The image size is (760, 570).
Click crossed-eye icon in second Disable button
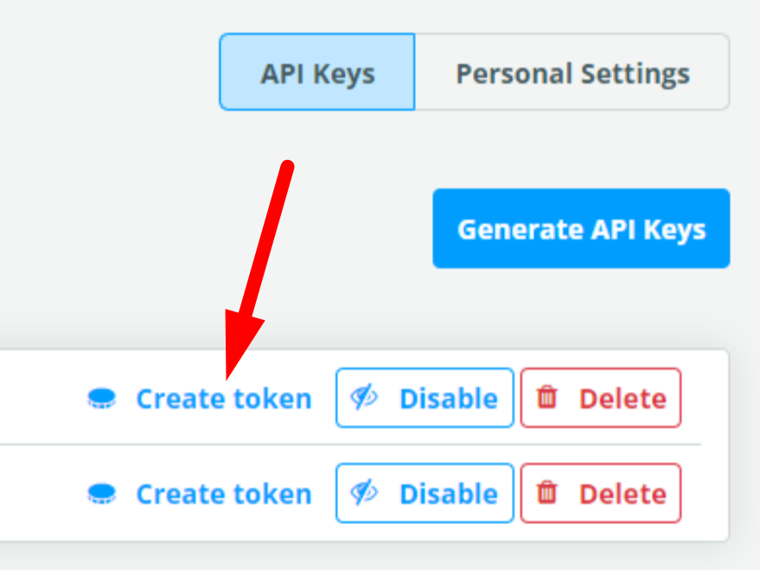(x=365, y=492)
